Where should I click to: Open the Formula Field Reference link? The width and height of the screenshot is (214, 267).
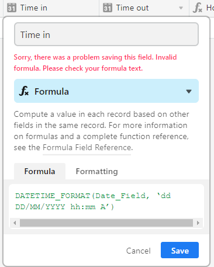[88, 148]
